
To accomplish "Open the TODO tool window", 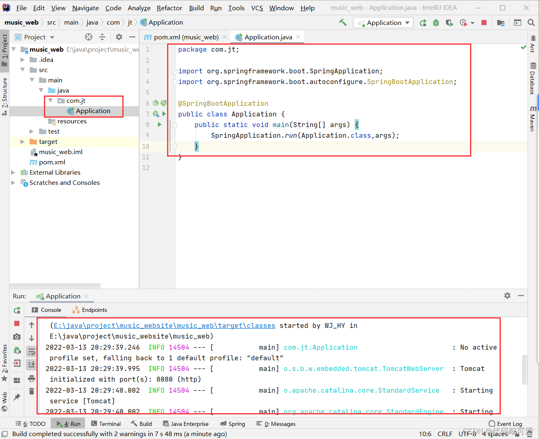I will [30, 424].
